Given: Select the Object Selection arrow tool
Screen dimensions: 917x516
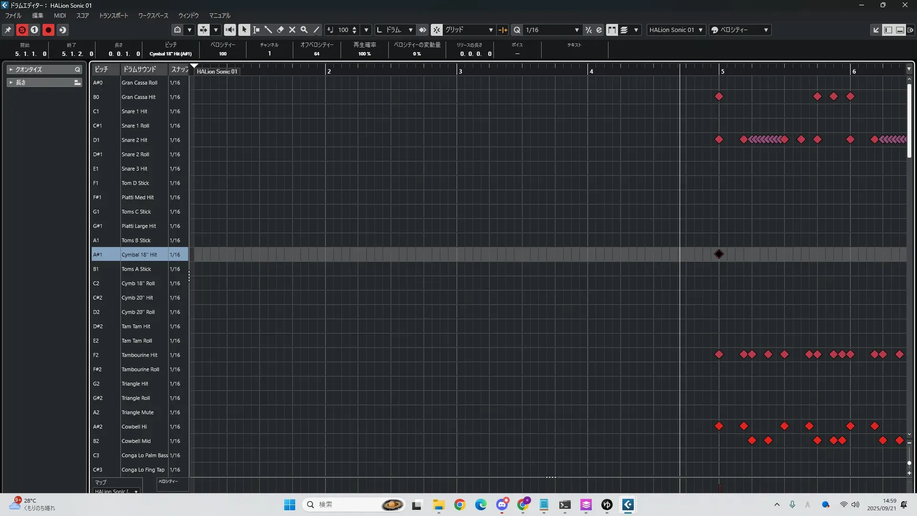Looking at the screenshot, I should click(x=244, y=30).
